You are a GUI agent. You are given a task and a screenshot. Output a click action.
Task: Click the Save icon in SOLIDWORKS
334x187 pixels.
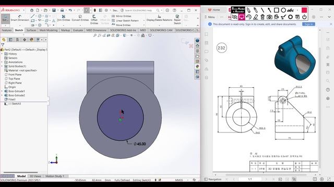point(54,10)
